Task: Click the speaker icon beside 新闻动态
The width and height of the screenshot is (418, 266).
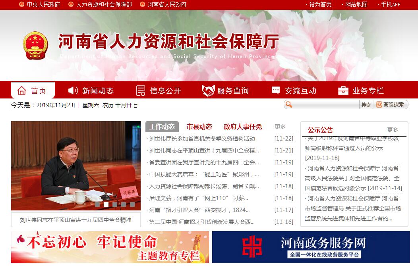Action: 73,91
